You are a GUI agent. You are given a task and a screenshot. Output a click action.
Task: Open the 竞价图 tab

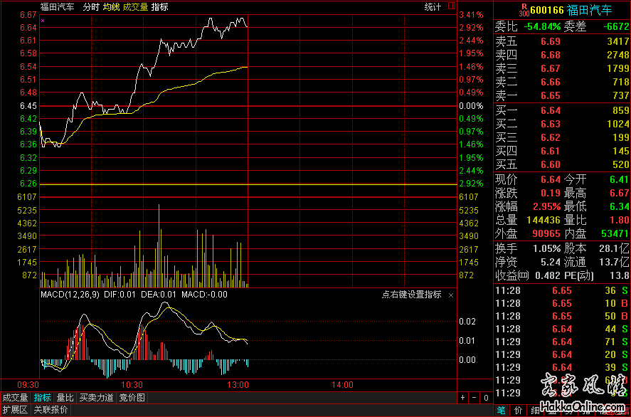click(132, 398)
